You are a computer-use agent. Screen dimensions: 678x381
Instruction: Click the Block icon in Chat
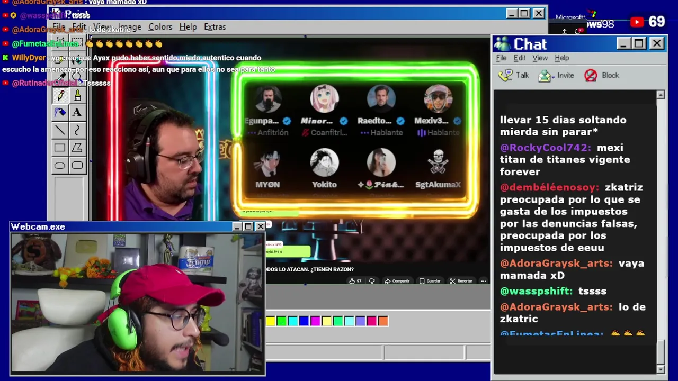[591, 76]
